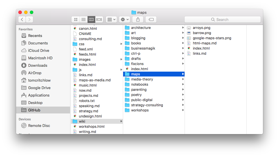Select the consulting.md file
279x157 pixels.
(x=97, y=39)
